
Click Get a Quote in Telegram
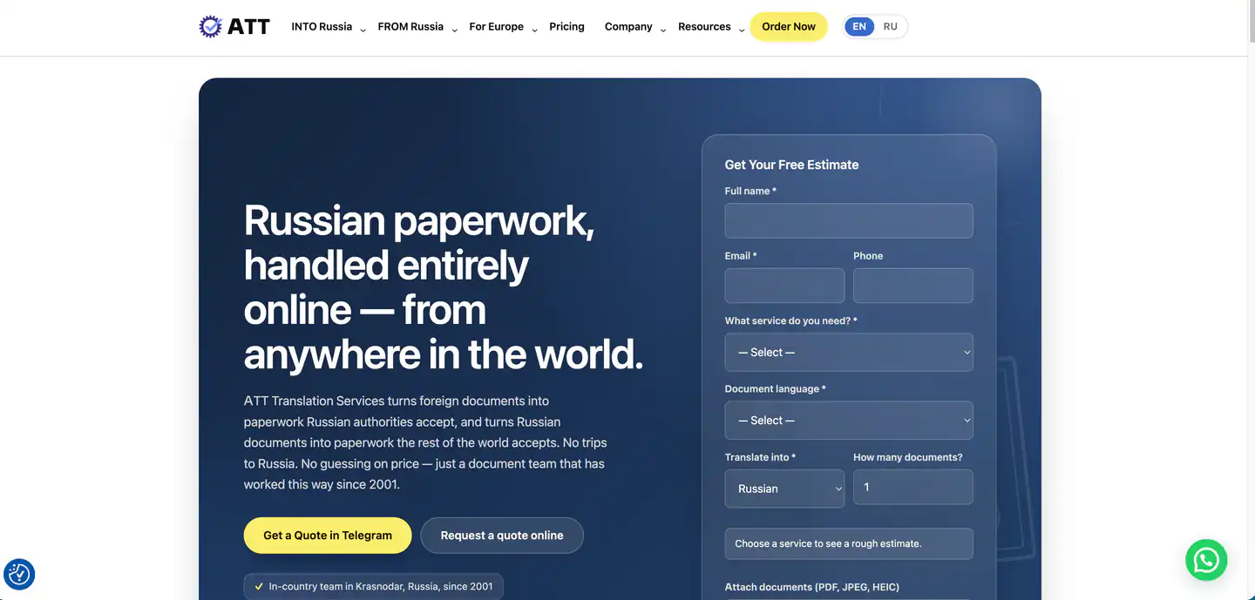328,536
